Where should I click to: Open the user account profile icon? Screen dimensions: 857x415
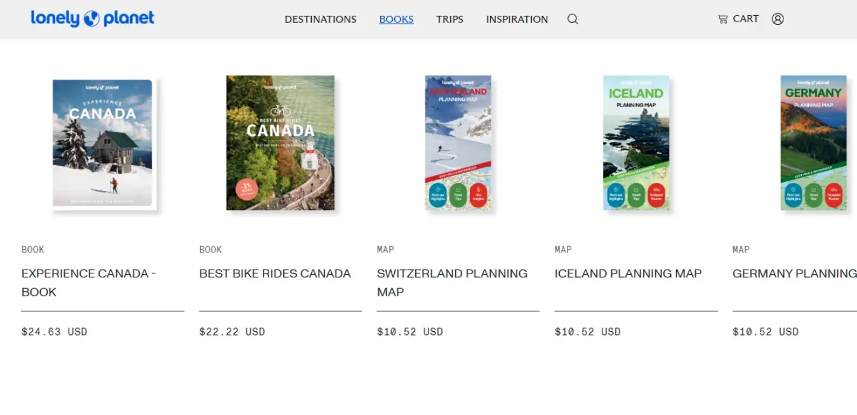[x=778, y=19]
